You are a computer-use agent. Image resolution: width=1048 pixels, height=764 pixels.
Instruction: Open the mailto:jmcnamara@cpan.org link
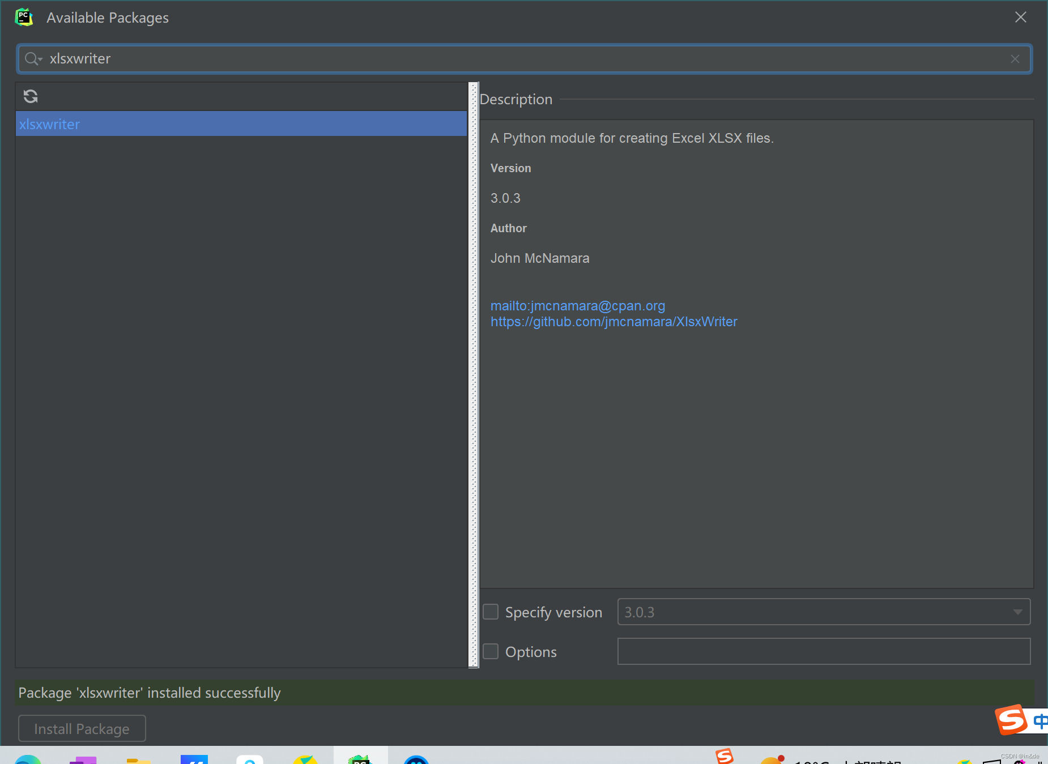coord(578,306)
